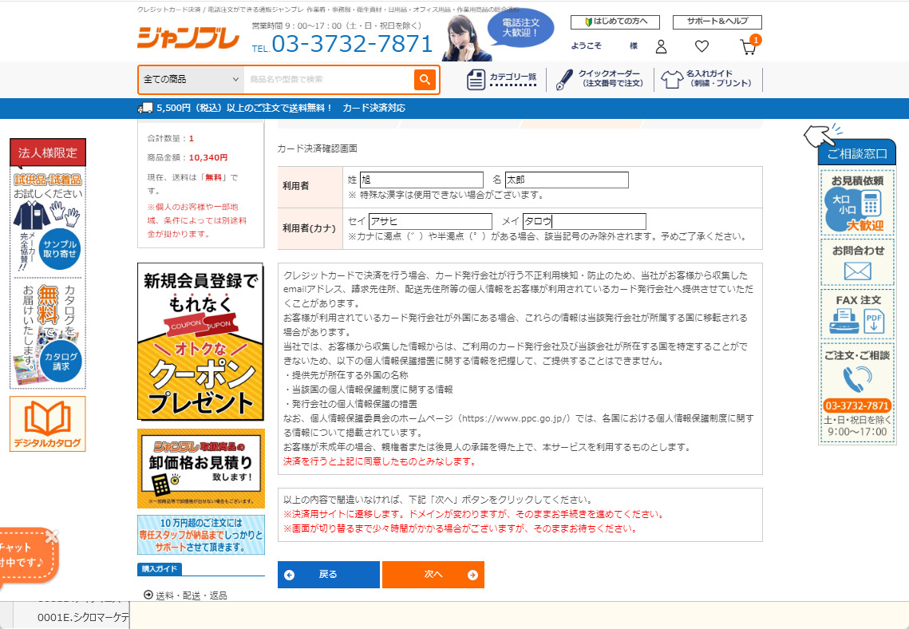The width and height of the screenshot is (909, 629).
Task: Open the FAX注文 panel
Action: click(856, 314)
